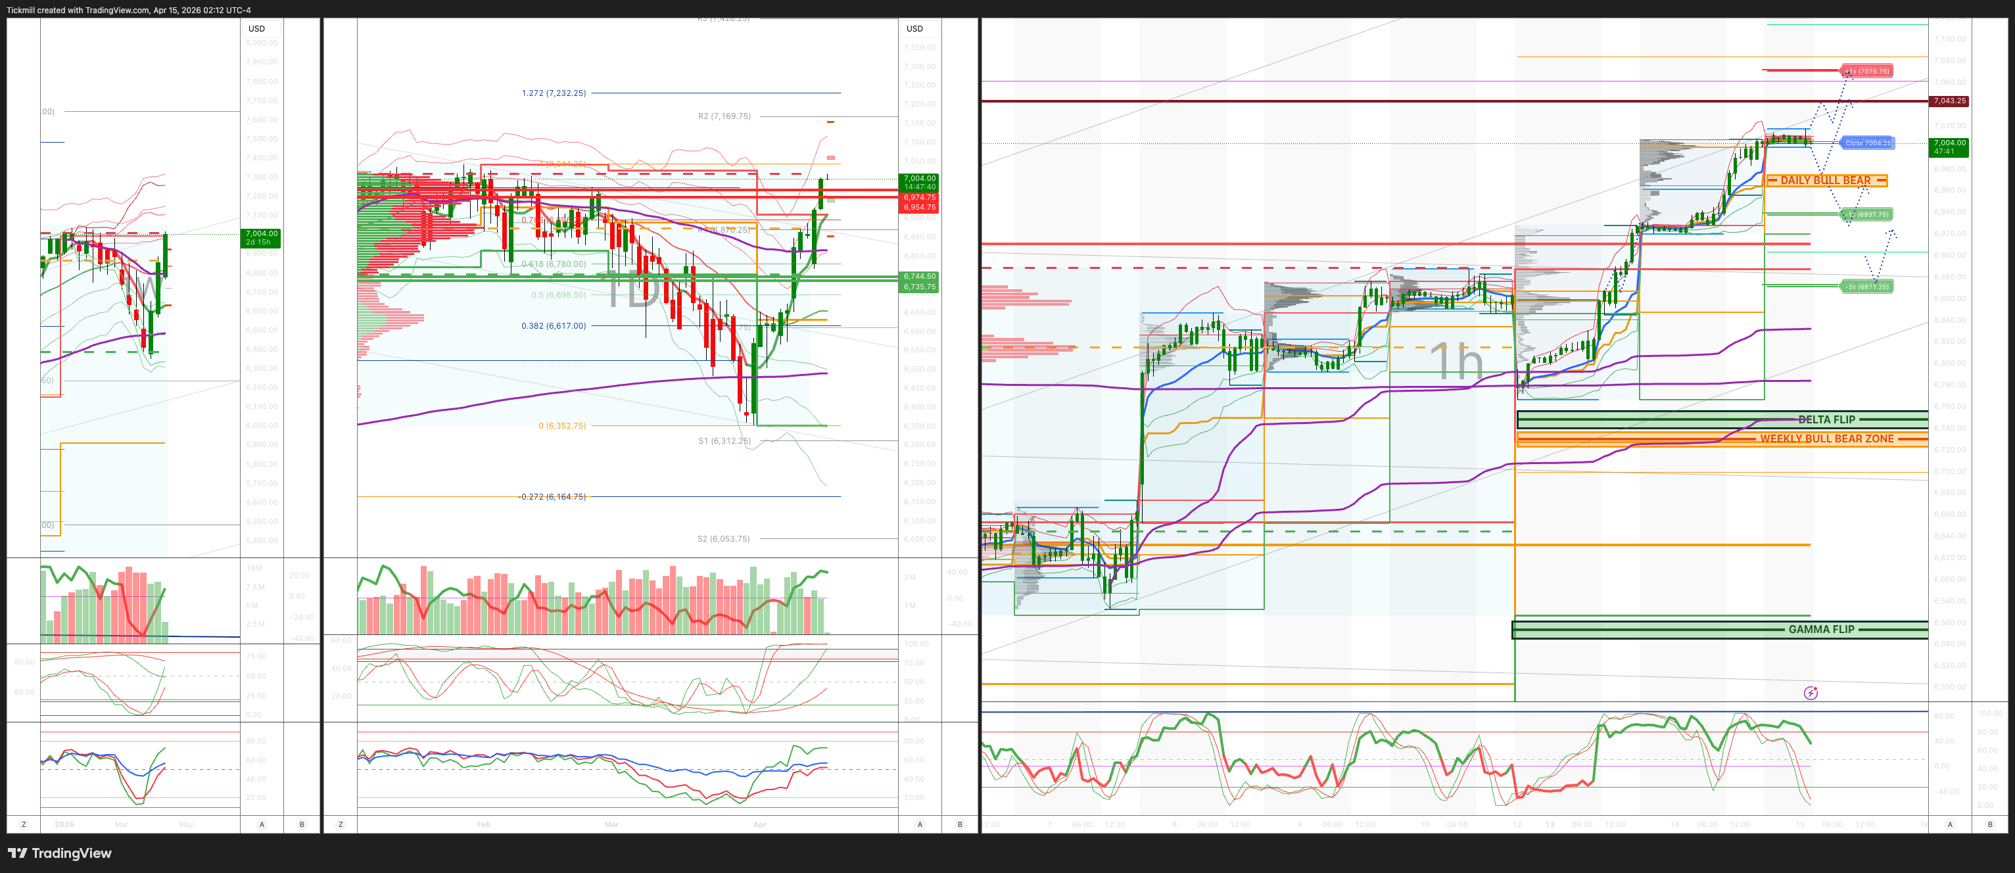Open USD currency selector on daily chart
This screenshot has height=873, width=2015.
pyautogui.click(x=914, y=29)
